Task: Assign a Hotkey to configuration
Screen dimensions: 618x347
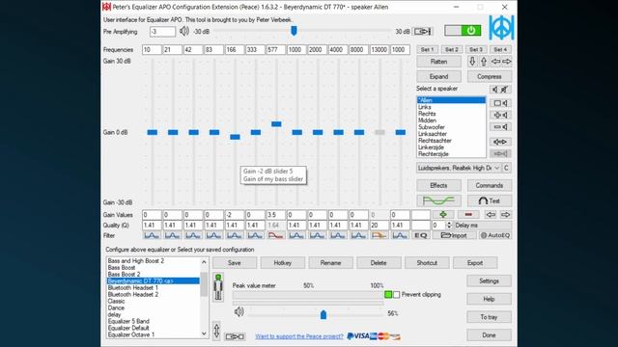Action: pyautogui.click(x=283, y=263)
